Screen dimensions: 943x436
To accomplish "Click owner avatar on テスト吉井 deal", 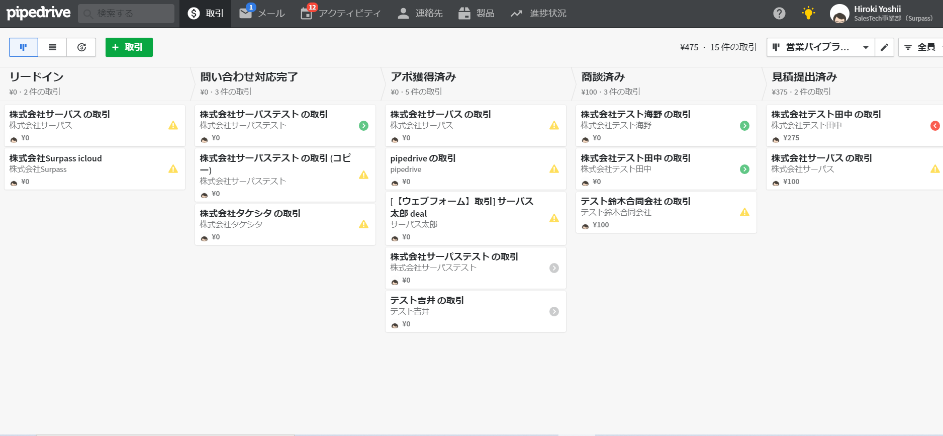I will point(395,325).
